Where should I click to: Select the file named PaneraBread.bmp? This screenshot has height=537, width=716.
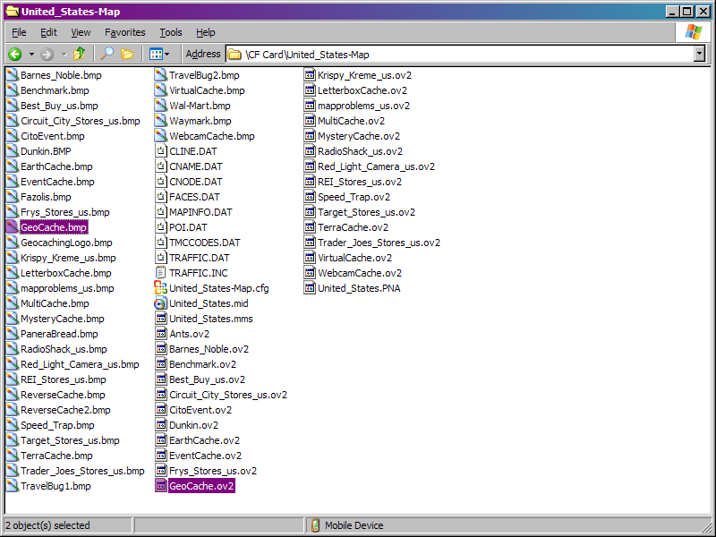pos(59,334)
